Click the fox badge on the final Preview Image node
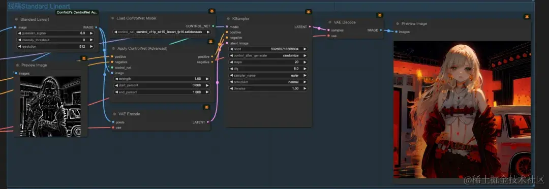 pyautogui.click(x=527, y=17)
